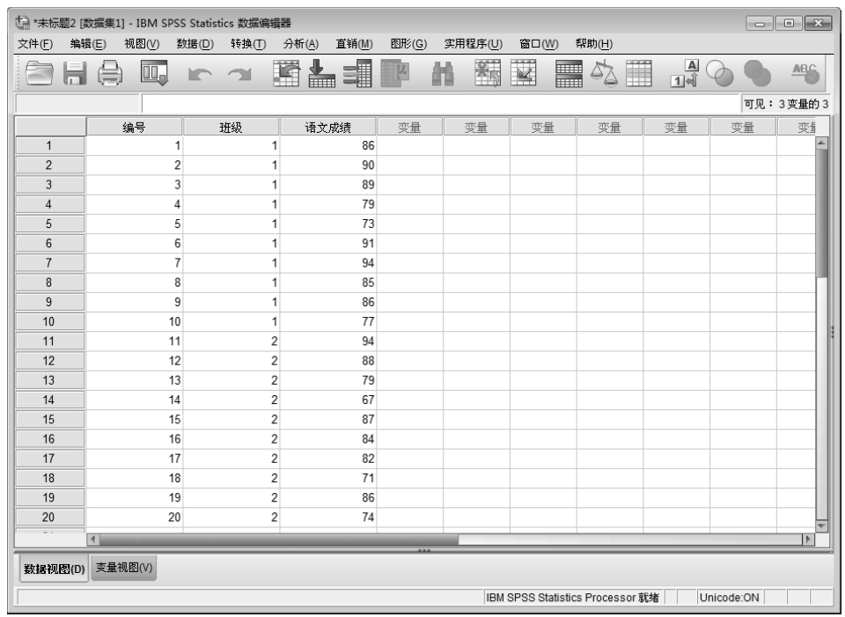Click 班级 cell in row 11
845x617 pixels.
(x=231, y=342)
